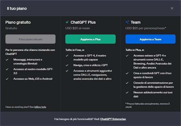Image resolution: width=181 pixels, height=126 pixels.
Task: Click checkmark beside Accesso a GPT-4 feature
Action: pos(67,56)
